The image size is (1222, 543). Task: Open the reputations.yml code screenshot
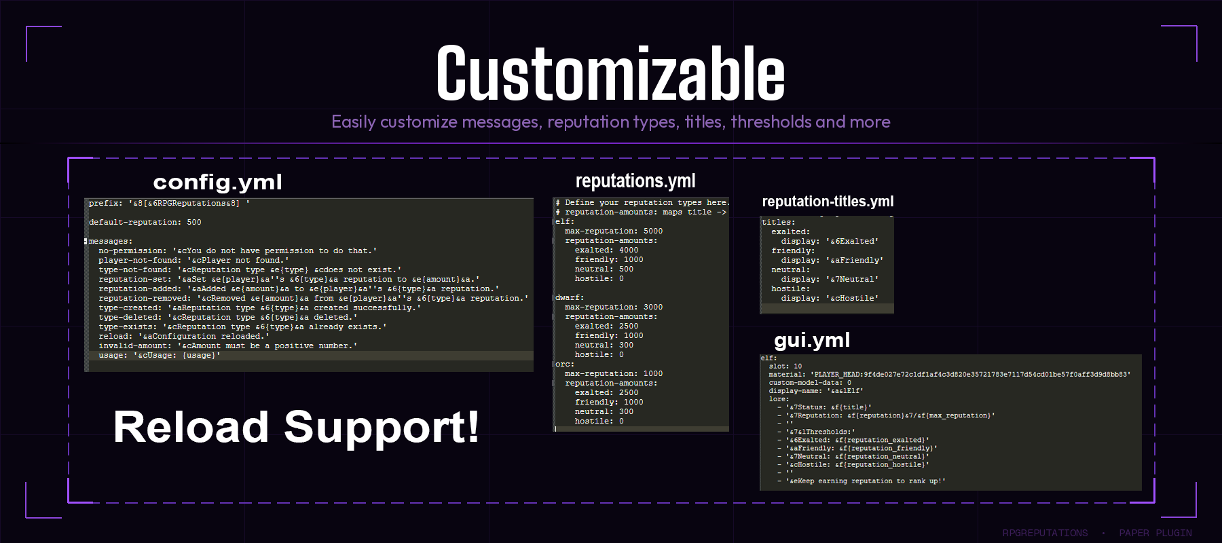[642, 314]
